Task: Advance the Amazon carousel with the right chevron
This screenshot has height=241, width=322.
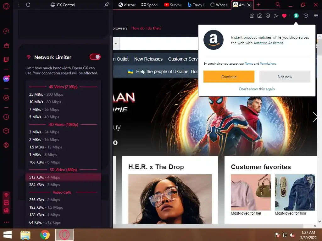Action: click(x=315, y=117)
